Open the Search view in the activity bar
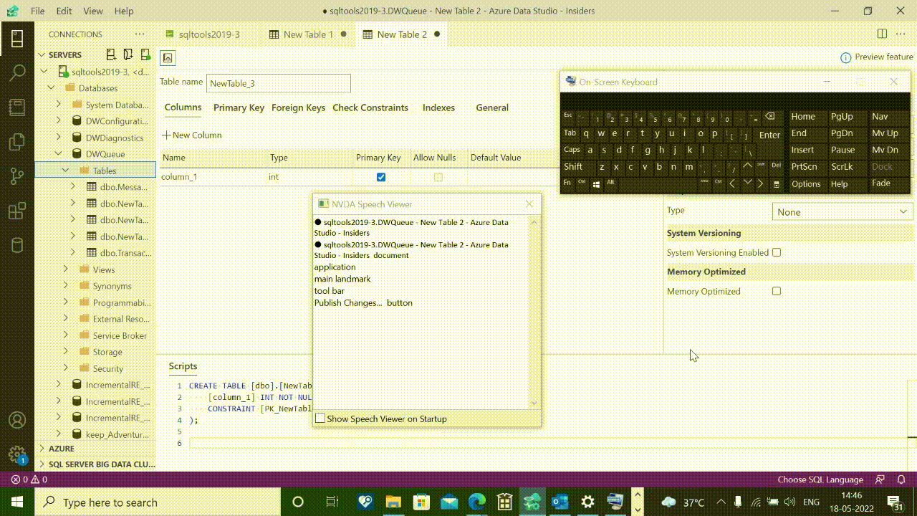Viewport: 917px width, 516px height. [18, 72]
